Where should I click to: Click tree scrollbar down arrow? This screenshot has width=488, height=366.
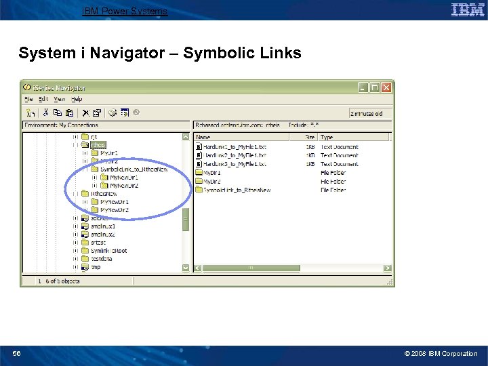[x=186, y=268]
